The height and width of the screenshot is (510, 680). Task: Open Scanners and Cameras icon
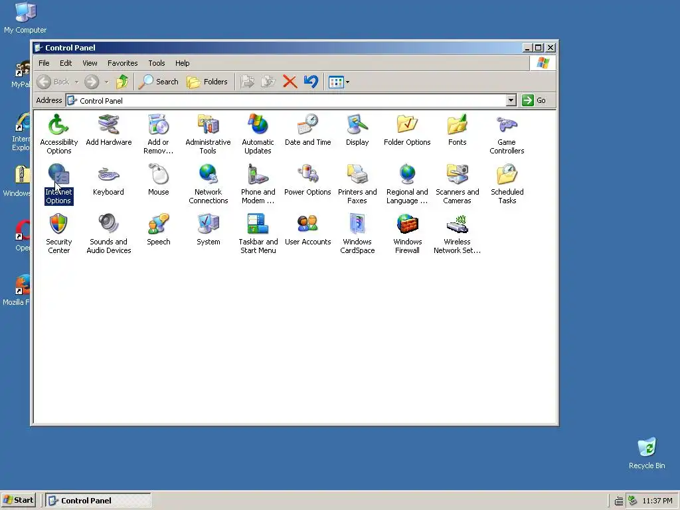click(x=457, y=183)
